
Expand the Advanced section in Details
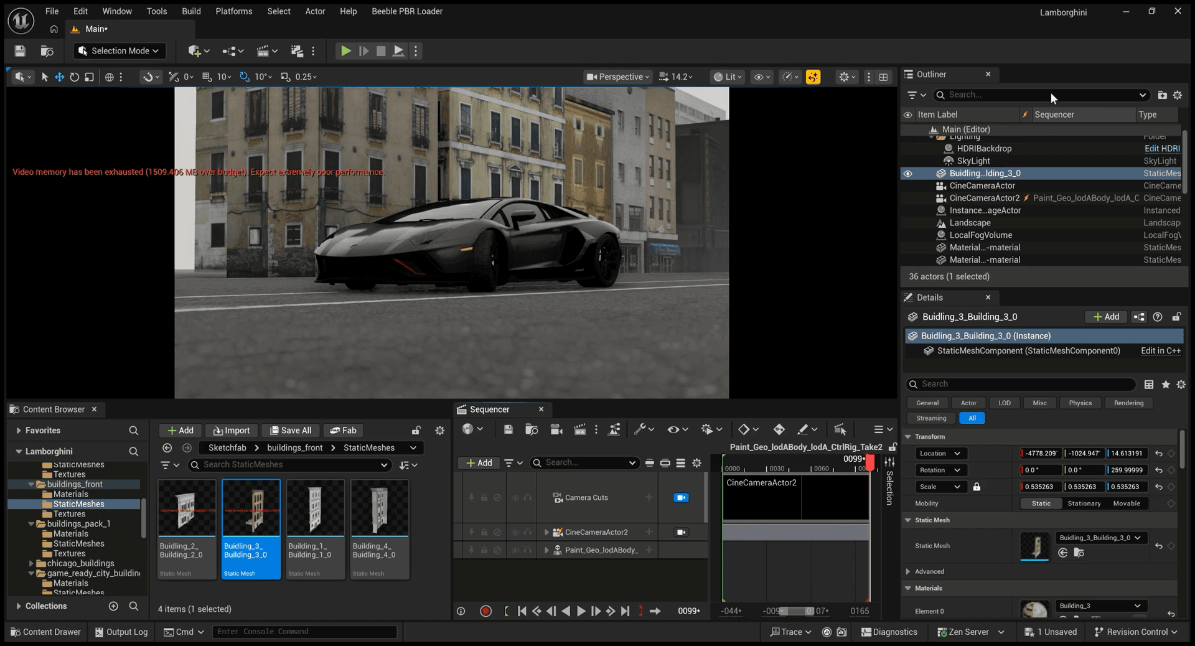click(x=908, y=571)
